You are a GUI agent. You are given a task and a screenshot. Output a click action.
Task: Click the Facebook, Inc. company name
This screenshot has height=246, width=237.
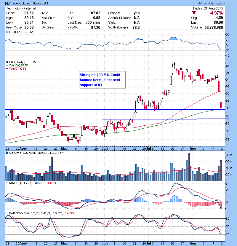21,3
